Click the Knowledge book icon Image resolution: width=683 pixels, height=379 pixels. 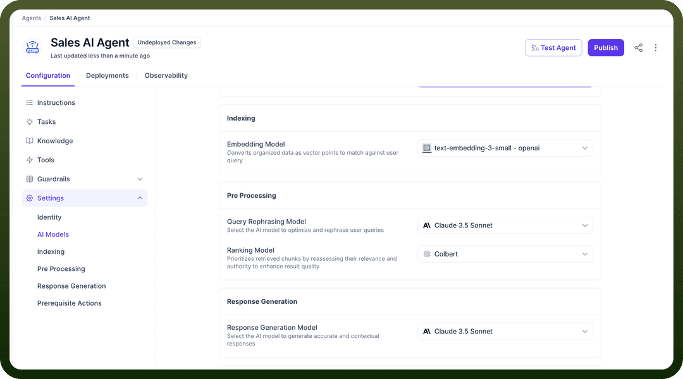click(30, 141)
